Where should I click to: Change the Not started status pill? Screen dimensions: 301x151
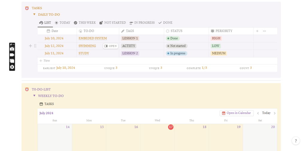click(177, 46)
